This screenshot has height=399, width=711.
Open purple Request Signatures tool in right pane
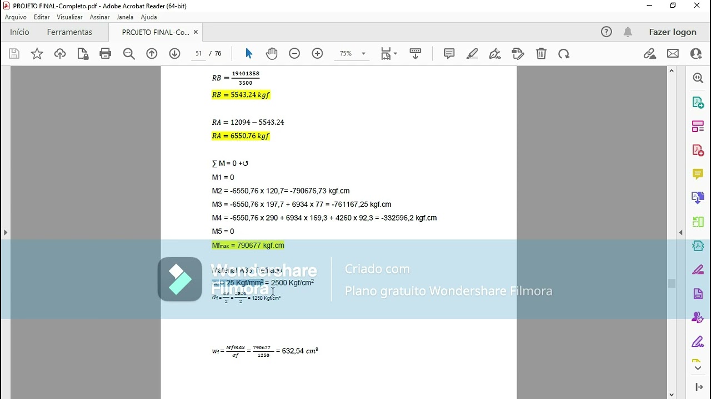698,318
